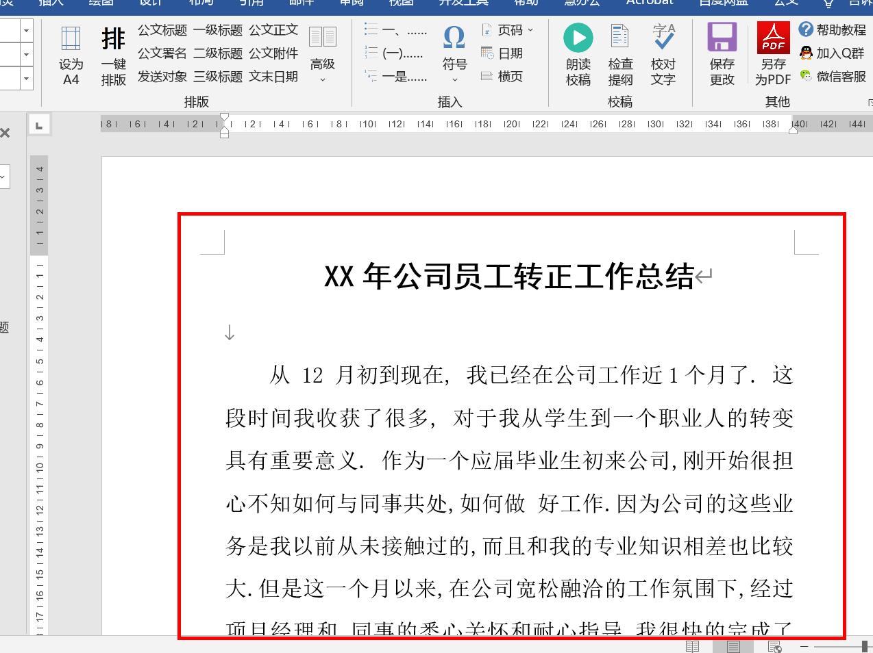
Task: Click 保存更改 to save changes
Action: pyautogui.click(x=722, y=55)
